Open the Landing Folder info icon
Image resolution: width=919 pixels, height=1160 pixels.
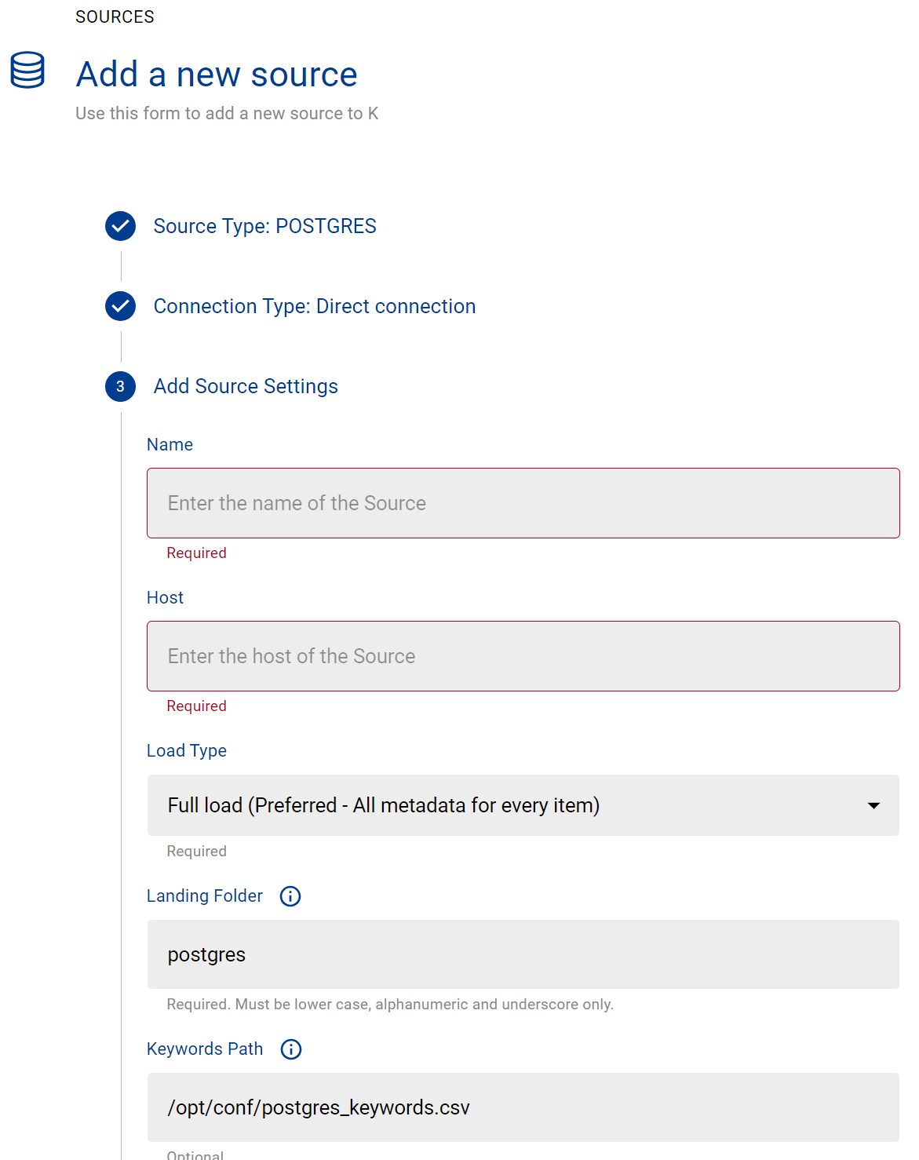click(x=290, y=896)
